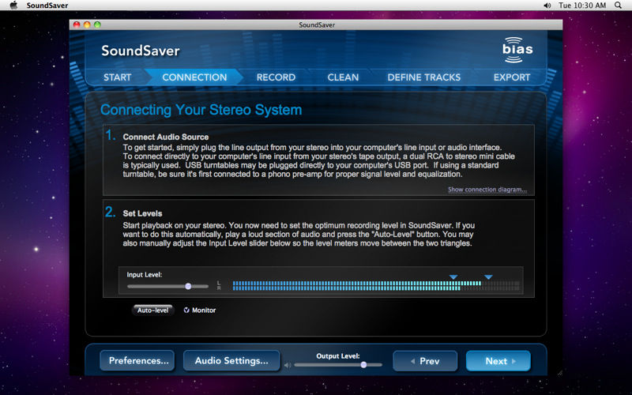Click the speaker icon beside Output Level
Screen dimensions: 632x395
pos(288,365)
